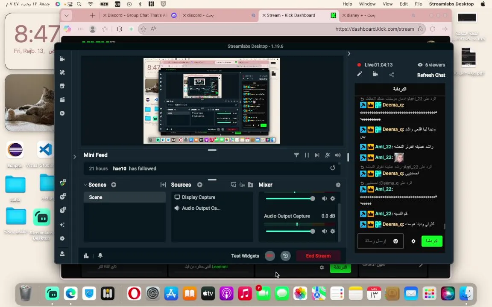
Task: Switch to the disney + search tab
Action: point(379,15)
